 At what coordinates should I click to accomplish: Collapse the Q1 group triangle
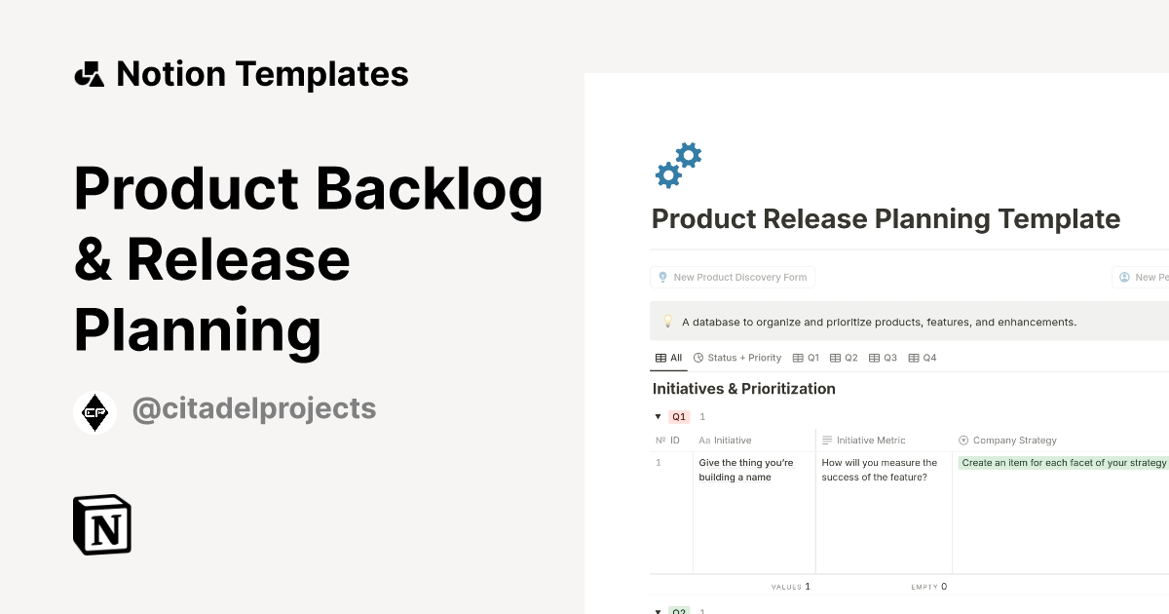tap(658, 416)
